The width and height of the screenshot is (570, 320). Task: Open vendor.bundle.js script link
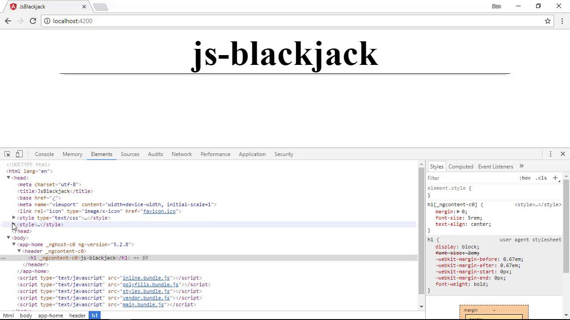tap(146, 298)
